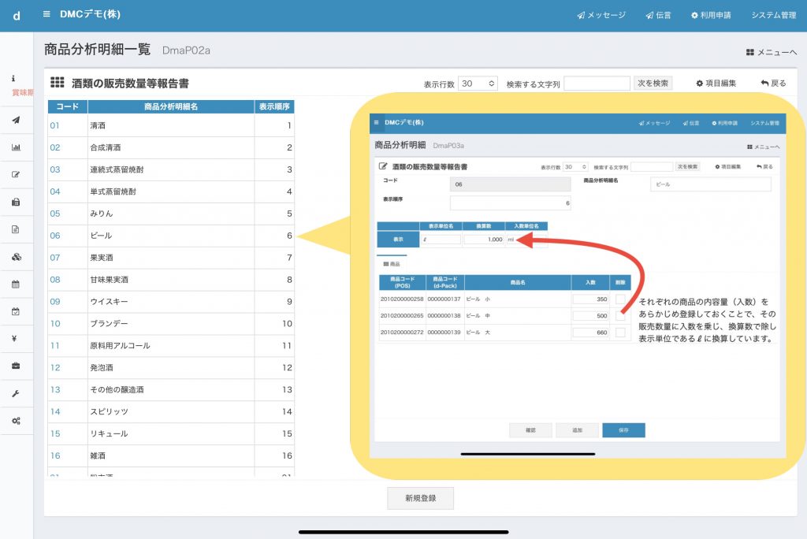Click the stacked cubes icon in sidebar

point(16,257)
